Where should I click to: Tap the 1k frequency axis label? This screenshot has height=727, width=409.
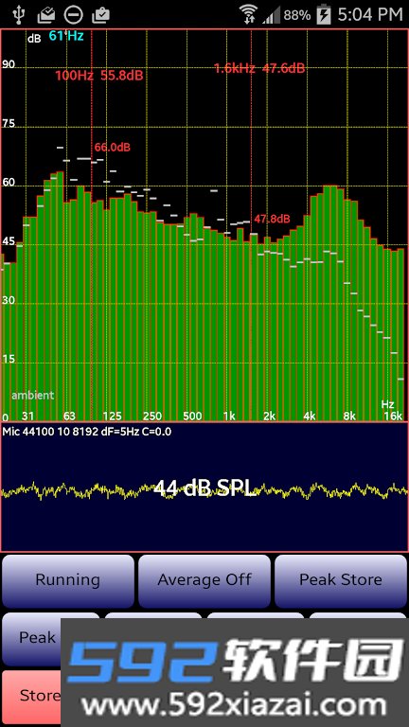click(x=228, y=416)
